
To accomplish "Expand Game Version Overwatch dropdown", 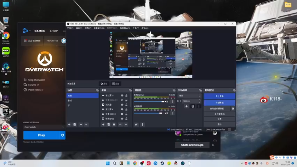I will pyautogui.click(x=44, y=127).
